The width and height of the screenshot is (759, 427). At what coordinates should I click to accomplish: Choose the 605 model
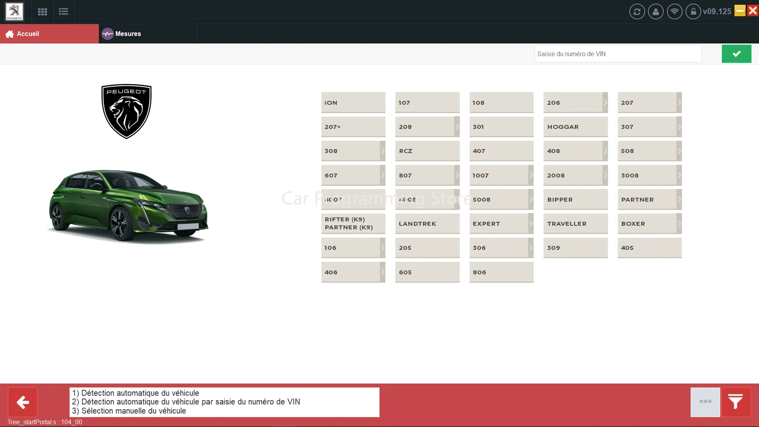[x=427, y=272]
